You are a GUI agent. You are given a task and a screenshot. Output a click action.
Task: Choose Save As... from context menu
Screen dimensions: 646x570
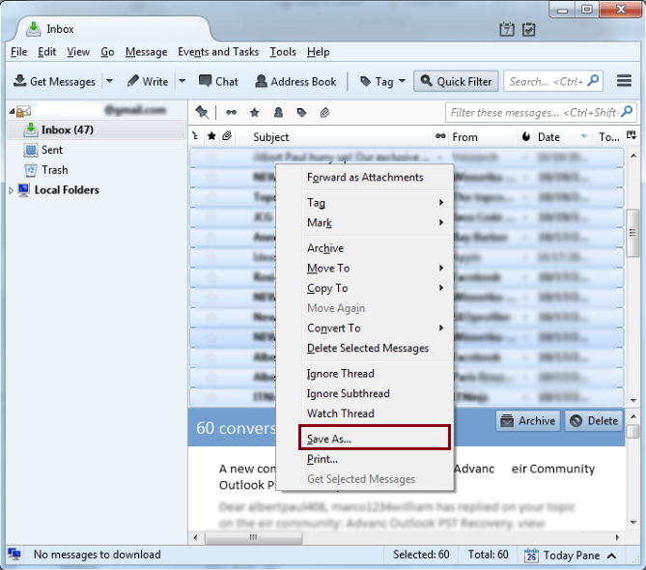coord(375,439)
